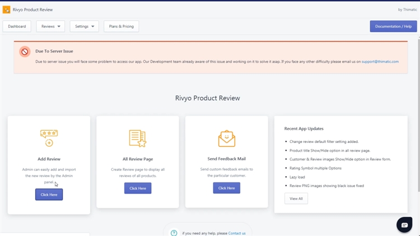
Task: Click the Send Feedback Mail envelope icon
Action: click(x=227, y=138)
